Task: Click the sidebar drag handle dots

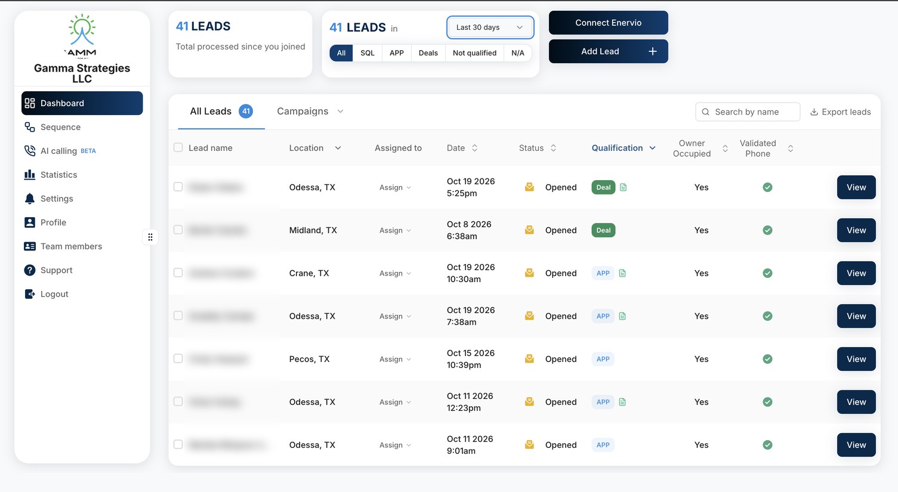Action: click(150, 237)
